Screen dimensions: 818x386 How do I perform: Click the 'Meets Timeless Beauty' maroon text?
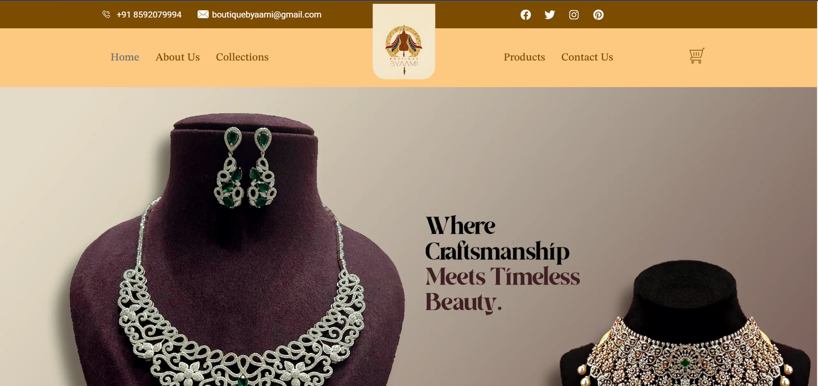[503, 289]
